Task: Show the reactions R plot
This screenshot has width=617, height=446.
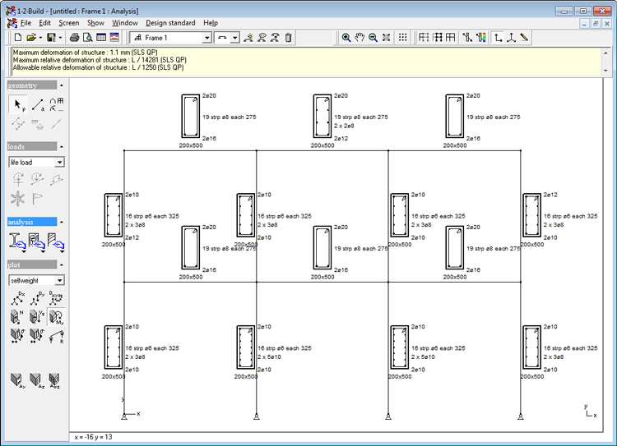Action: 56,335
